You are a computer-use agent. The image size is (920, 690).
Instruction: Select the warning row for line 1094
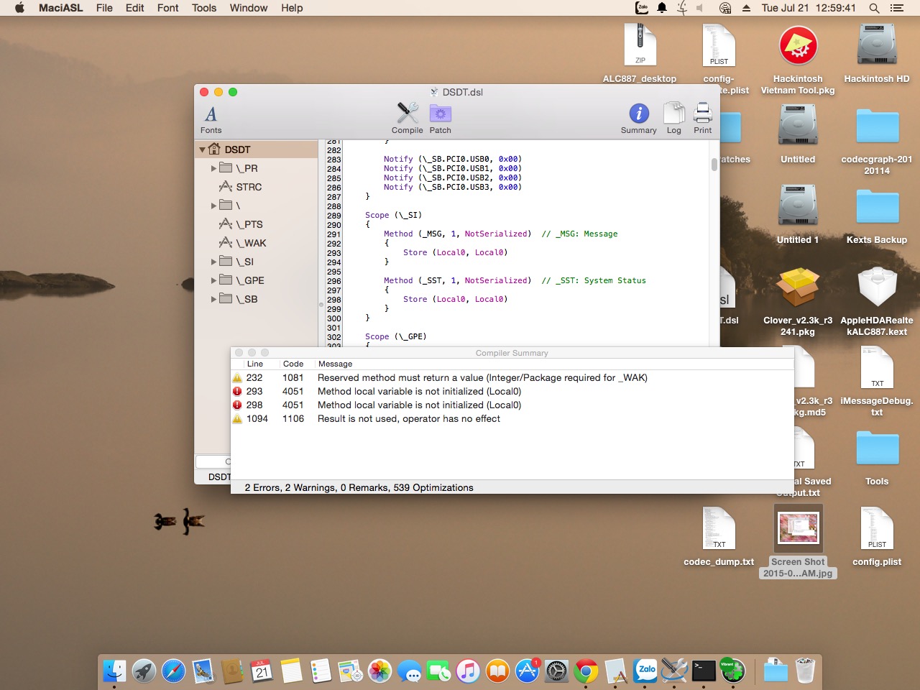512,418
